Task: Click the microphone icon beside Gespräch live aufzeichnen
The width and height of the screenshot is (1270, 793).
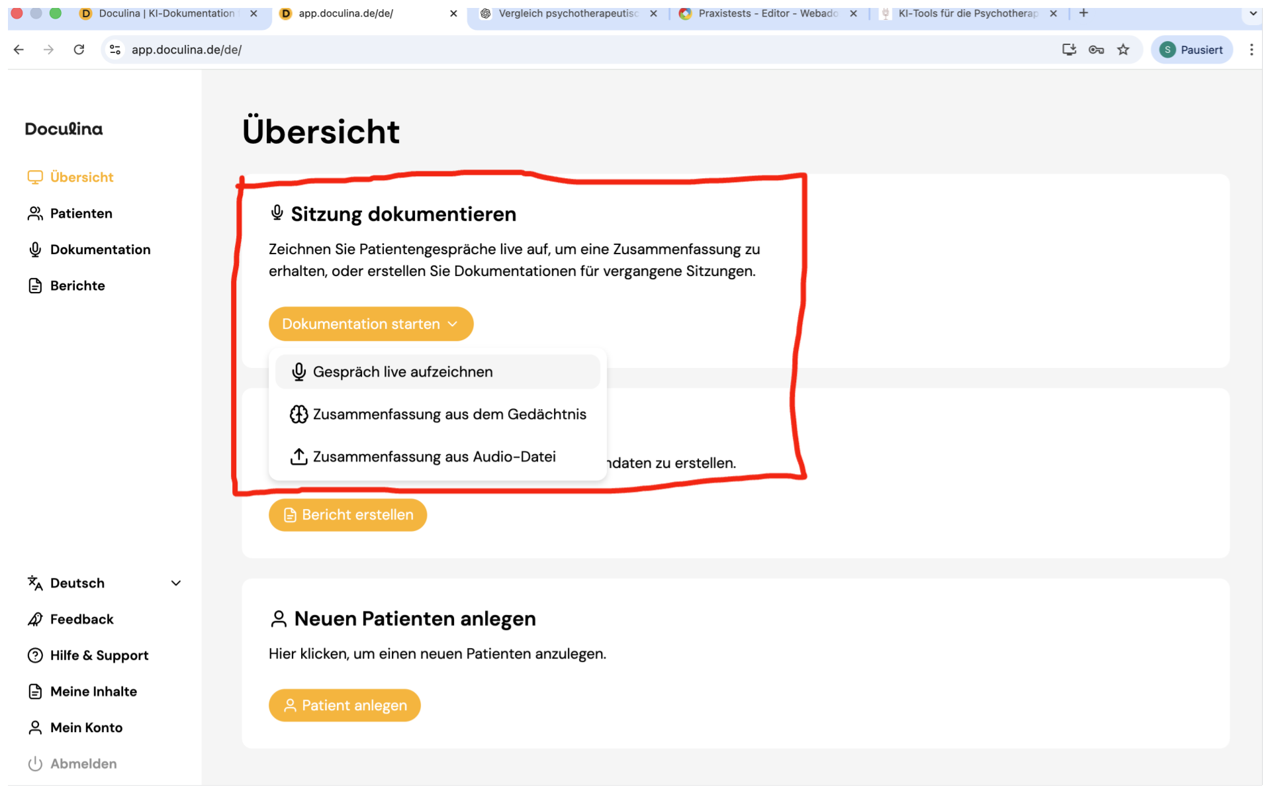Action: pos(299,372)
